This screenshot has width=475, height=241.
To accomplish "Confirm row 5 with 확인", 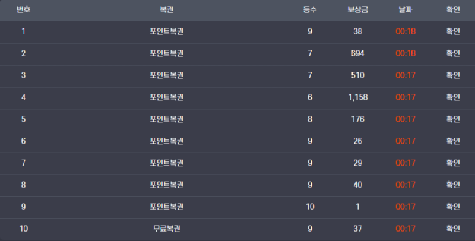I will (x=453, y=119).
